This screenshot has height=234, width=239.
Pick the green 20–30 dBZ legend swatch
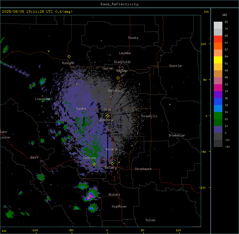click(x=218, y=116)
